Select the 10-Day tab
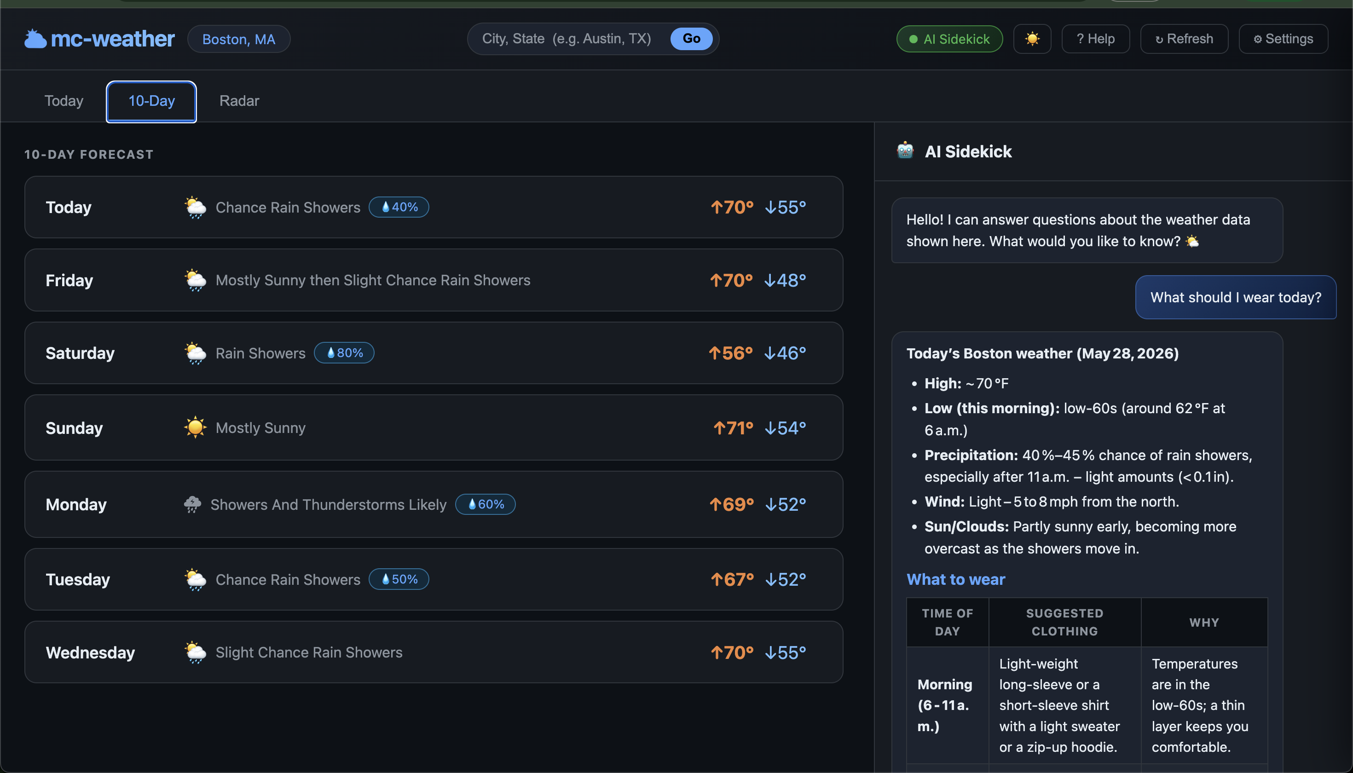 pyautogui.click(x=151, y=101)
